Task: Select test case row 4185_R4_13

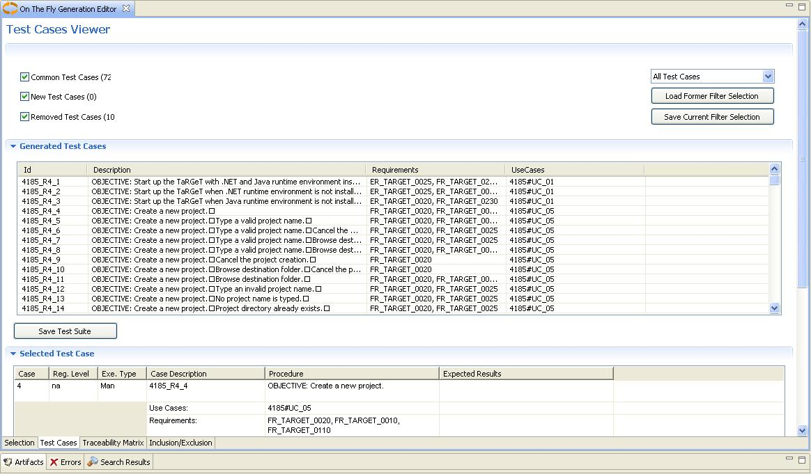Action: [x=393, y=299]
